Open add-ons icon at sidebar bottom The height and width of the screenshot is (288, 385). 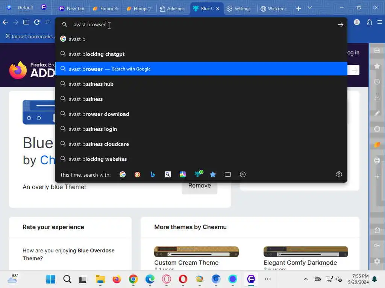click(377, 230)
